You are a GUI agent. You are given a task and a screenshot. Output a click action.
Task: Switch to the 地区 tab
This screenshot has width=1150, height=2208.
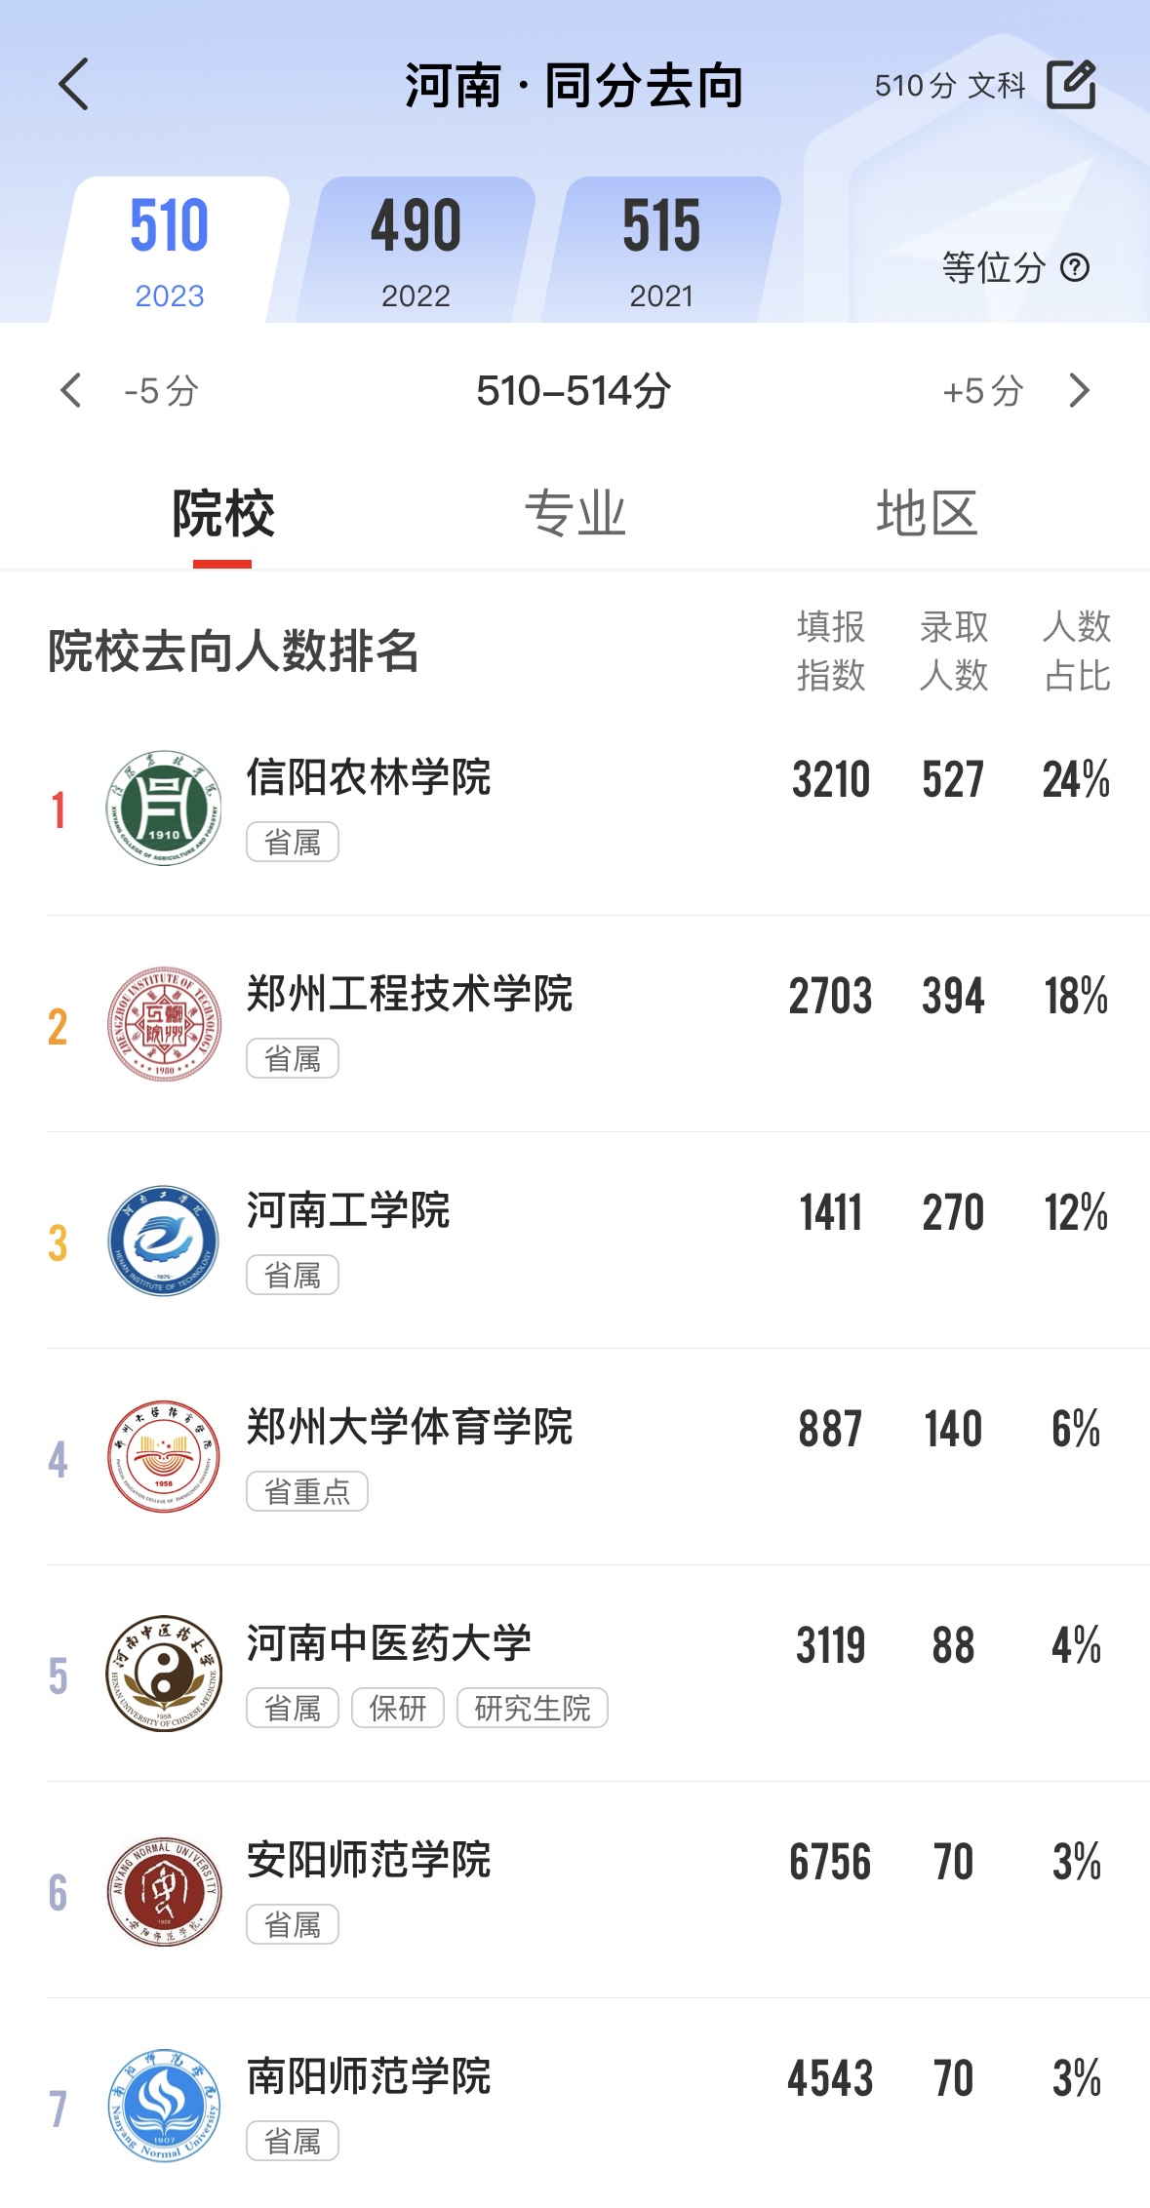pyautogui.click(x=926, y=513)
